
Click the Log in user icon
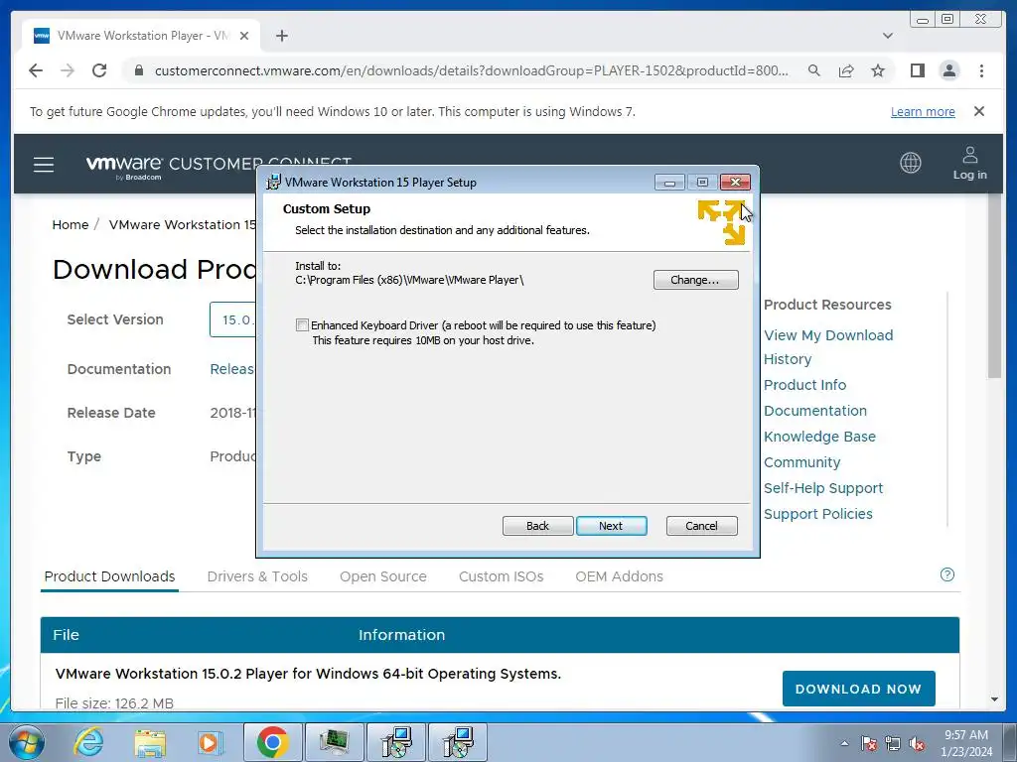click(x=969, y=164)
